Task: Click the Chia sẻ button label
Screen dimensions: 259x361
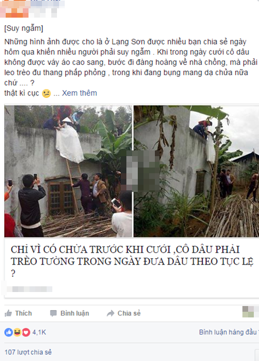Action: 129,313
